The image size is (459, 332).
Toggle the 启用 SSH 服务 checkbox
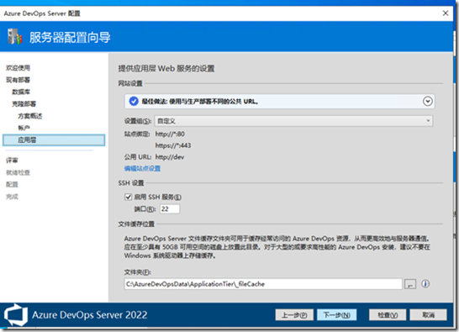(128, 197)
